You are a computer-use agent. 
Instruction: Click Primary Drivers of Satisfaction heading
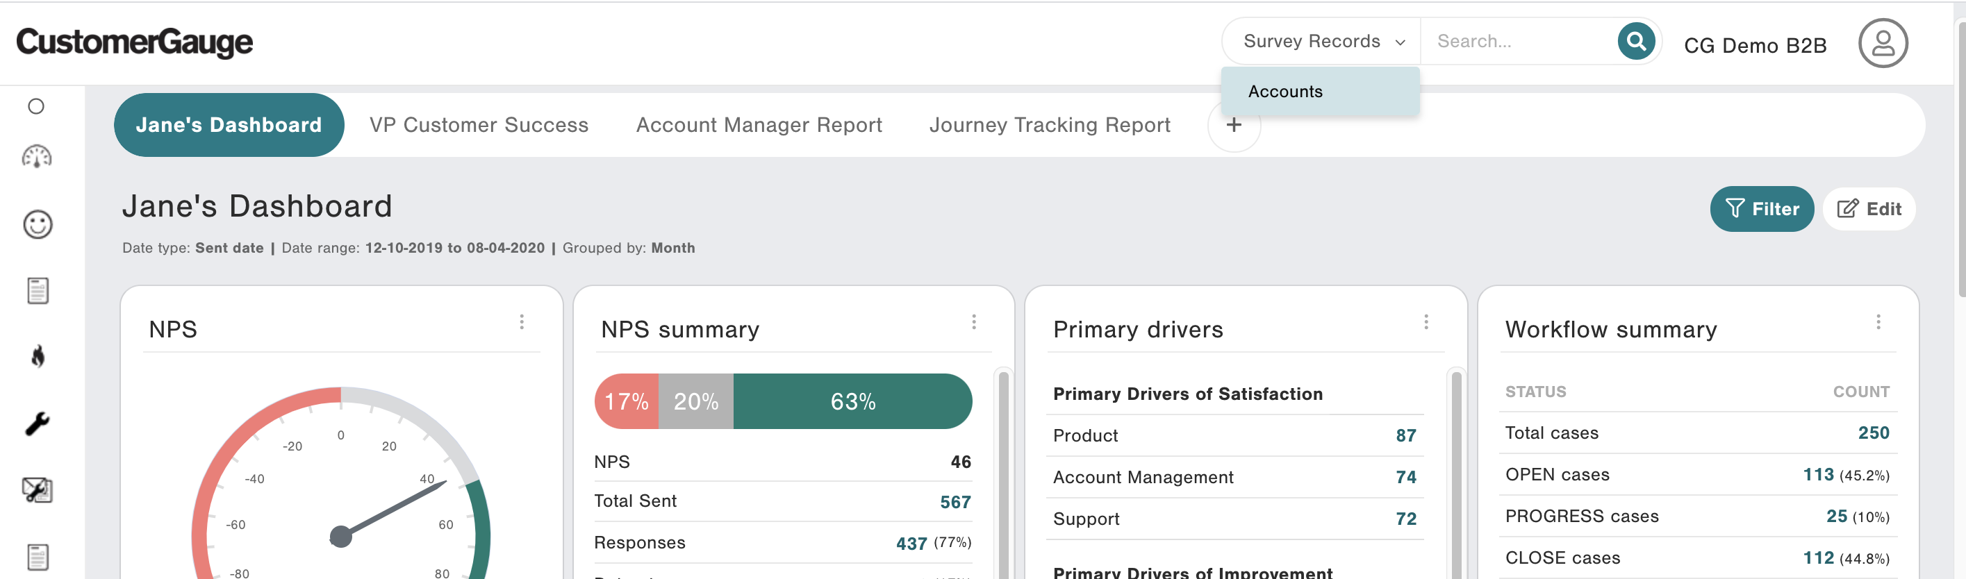pos(1187,394)
